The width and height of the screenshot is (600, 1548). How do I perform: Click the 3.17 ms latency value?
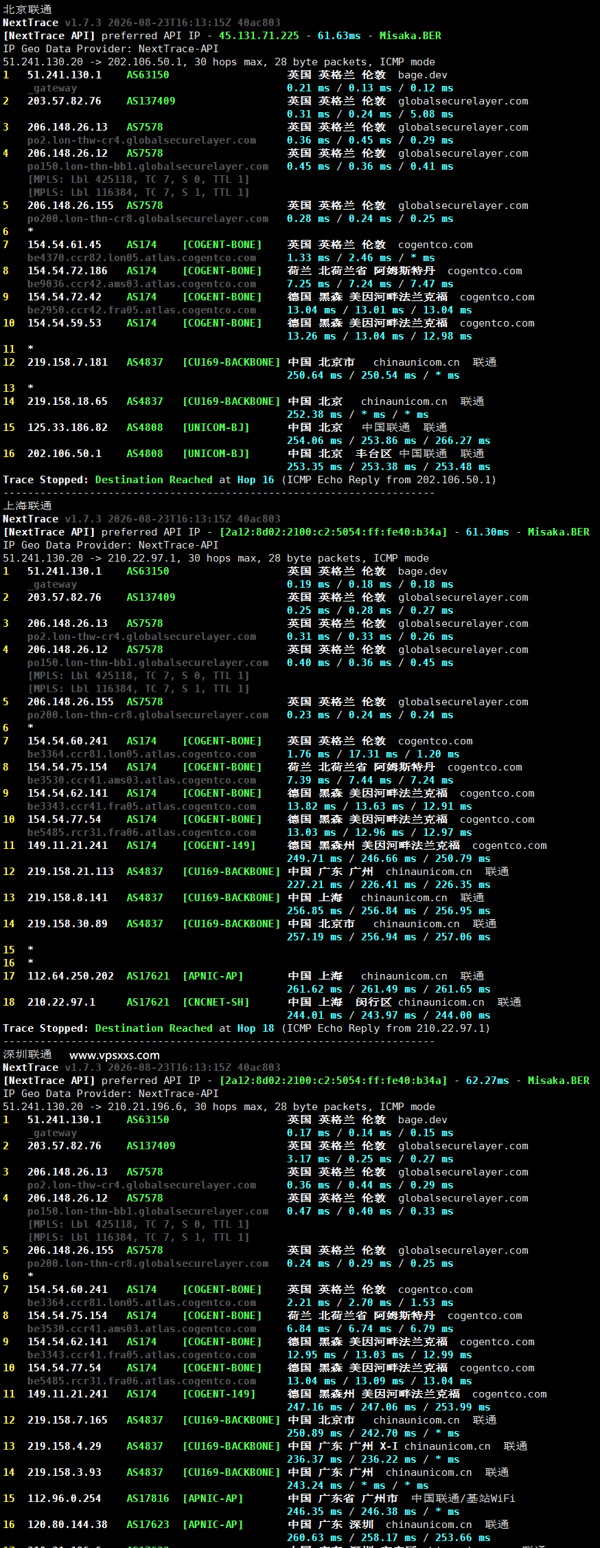click(x=308, y=1159)
